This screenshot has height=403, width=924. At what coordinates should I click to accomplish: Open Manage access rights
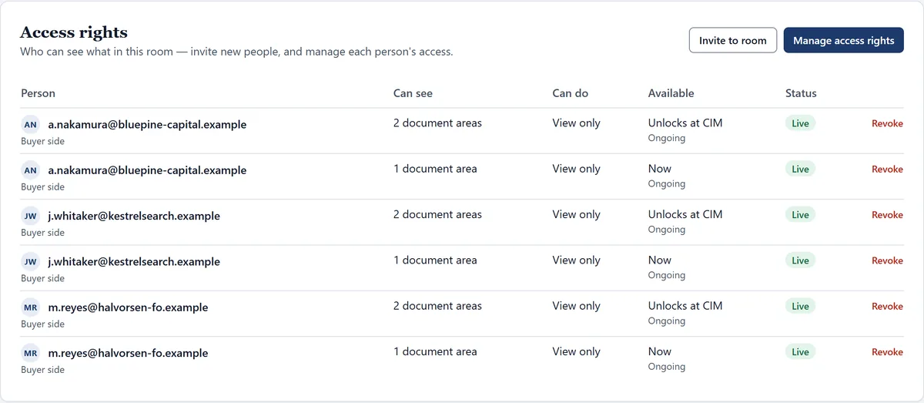(x=844, y=40)
